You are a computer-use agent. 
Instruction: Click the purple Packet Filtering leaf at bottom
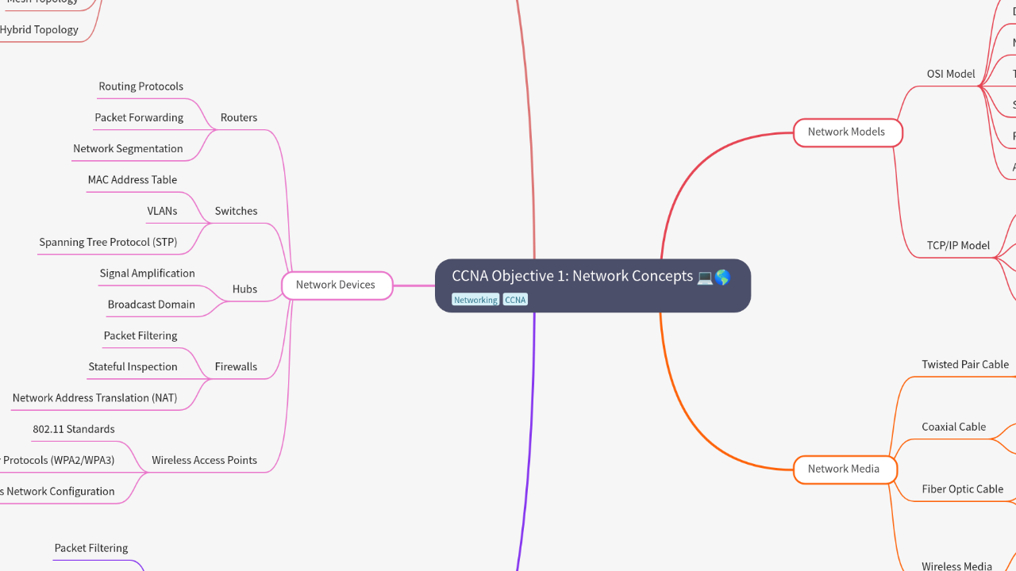[91, 548]
